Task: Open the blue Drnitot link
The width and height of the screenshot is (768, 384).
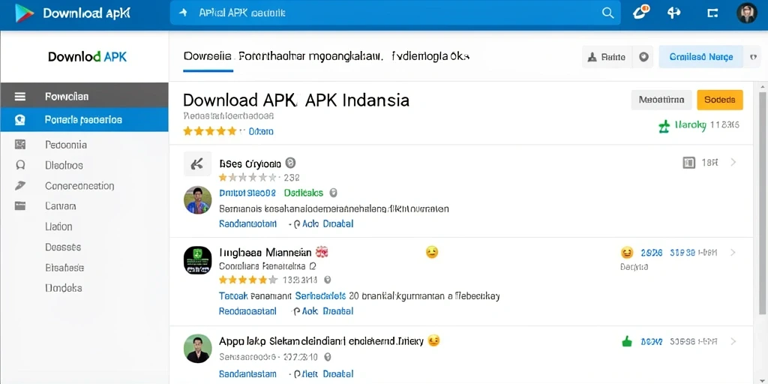Action: [x=247, y=193]
